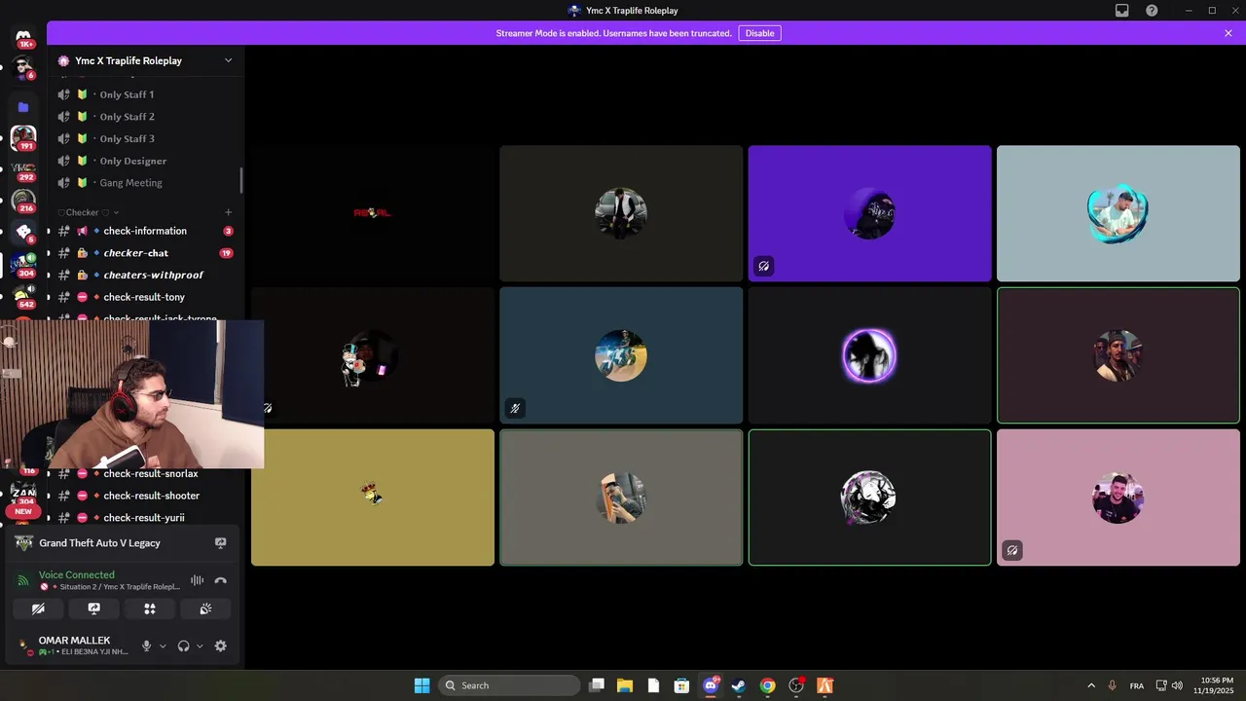Focus the pink participant video tile
Image resolution: width=1246 pixels, height=701 pixels.
pos(1118,497)
